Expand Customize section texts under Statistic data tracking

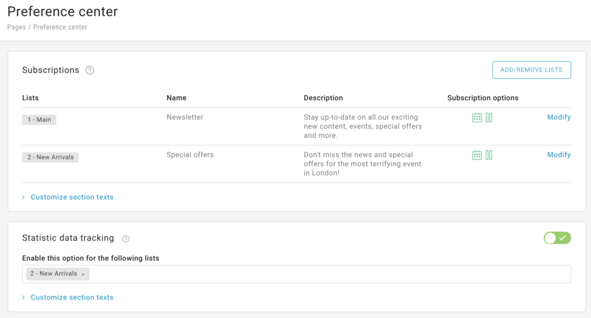(72, 297)
